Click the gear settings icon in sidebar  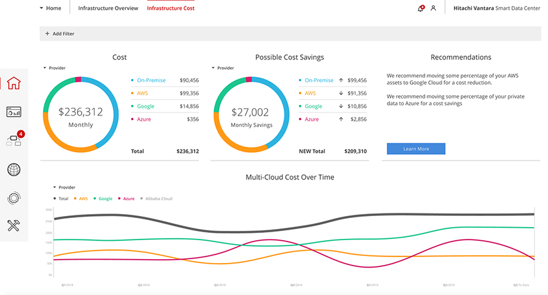click(x=14, y=198)
